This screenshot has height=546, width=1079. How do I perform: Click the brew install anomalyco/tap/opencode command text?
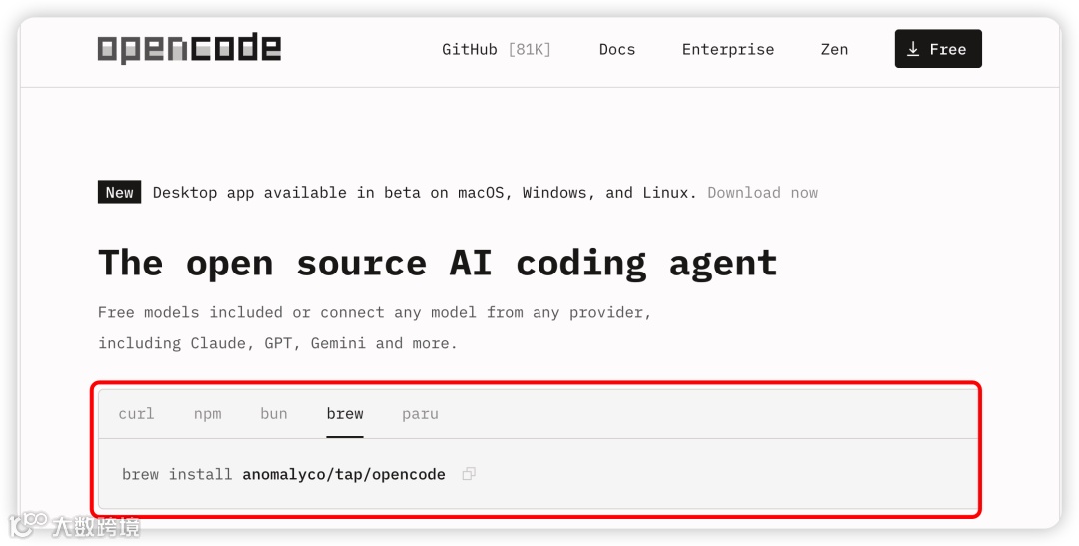(x=284, y=474)
